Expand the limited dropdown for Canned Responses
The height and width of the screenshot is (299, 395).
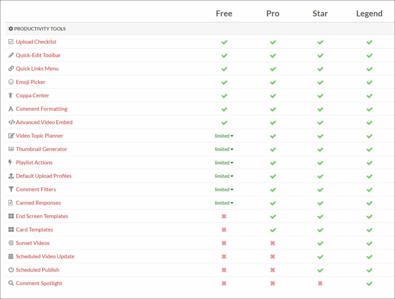(x=224, y=203)
